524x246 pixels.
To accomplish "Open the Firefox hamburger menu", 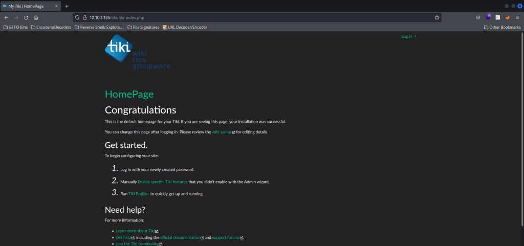I will pos(517,17).
